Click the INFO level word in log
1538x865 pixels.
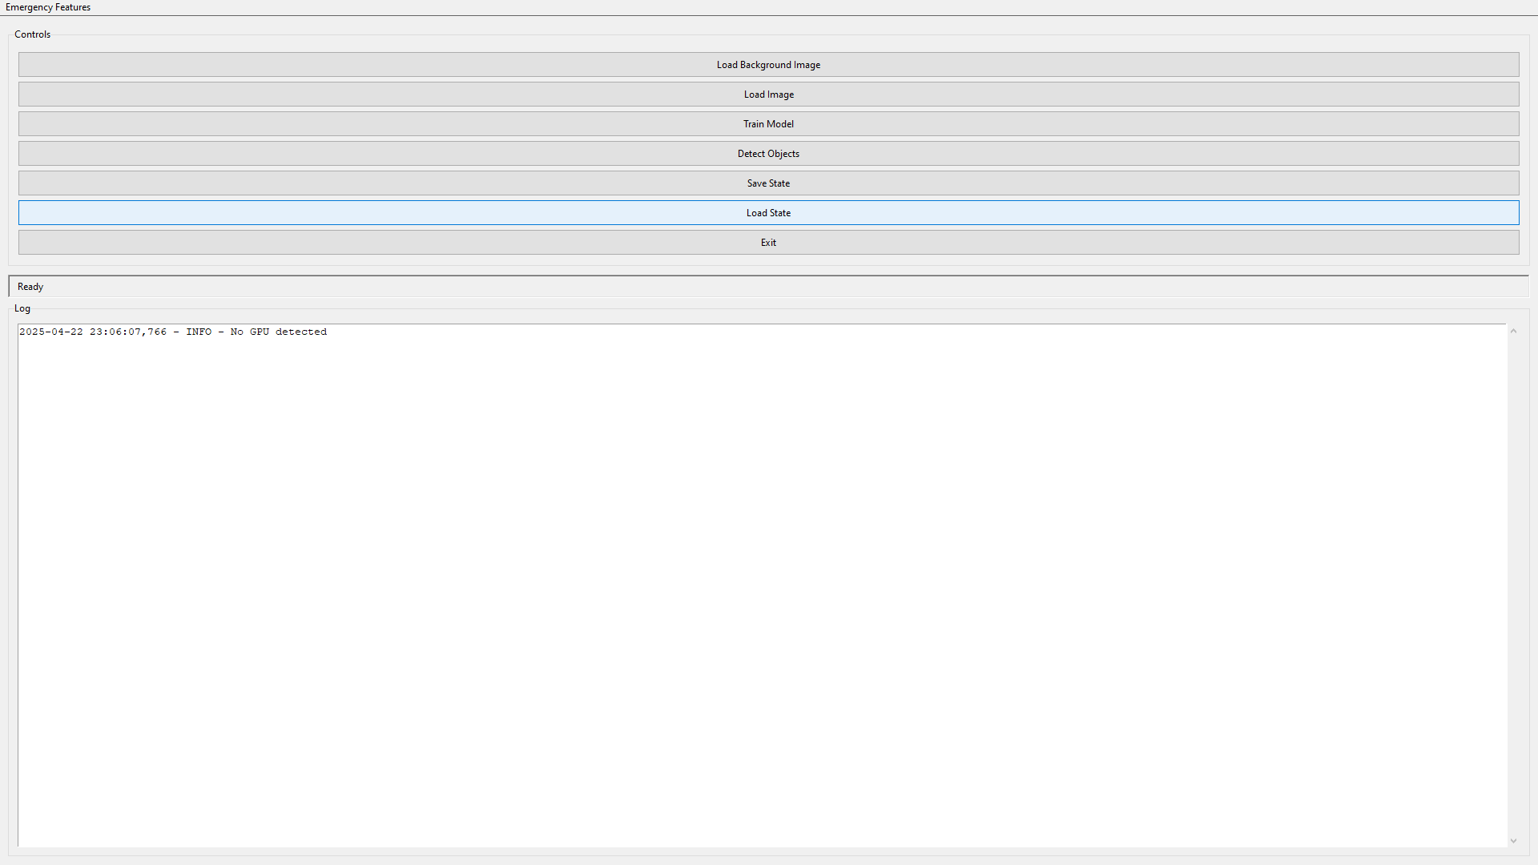coord(199,332)
